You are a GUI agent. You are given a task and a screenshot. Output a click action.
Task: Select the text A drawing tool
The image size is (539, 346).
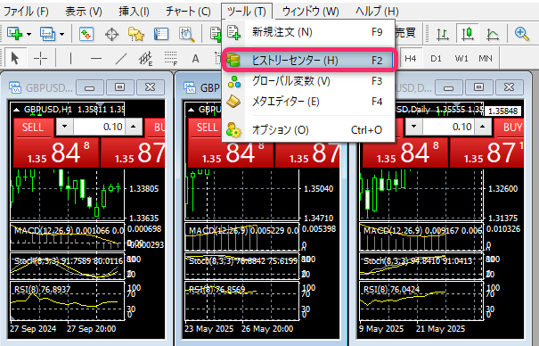[196, 59]
